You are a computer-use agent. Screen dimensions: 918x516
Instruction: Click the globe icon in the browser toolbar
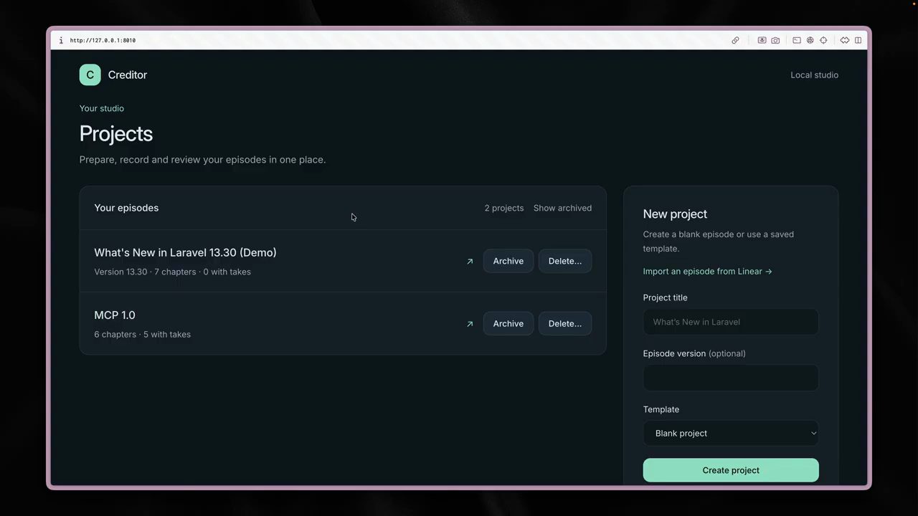pyautogui.click(x=810, y=40)
